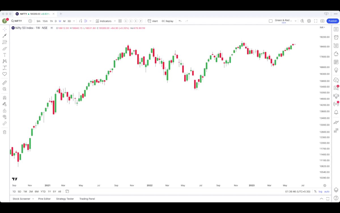Open indicator templates grid icon
This screenshot has width=340, height=213.
tap(120, 21)
